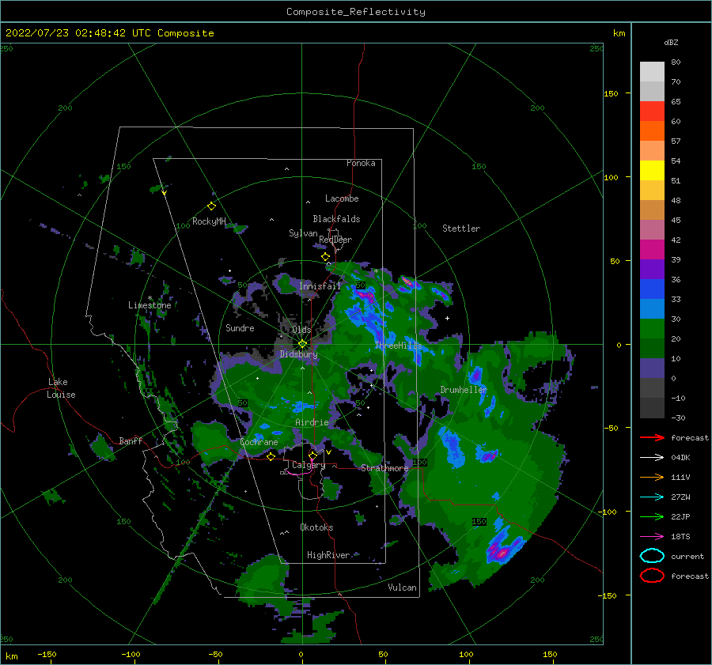This screenshot has height=665, width=712.
Task: Select the blue swatch below 36 dBZ
Action: [x=652, y=289]
